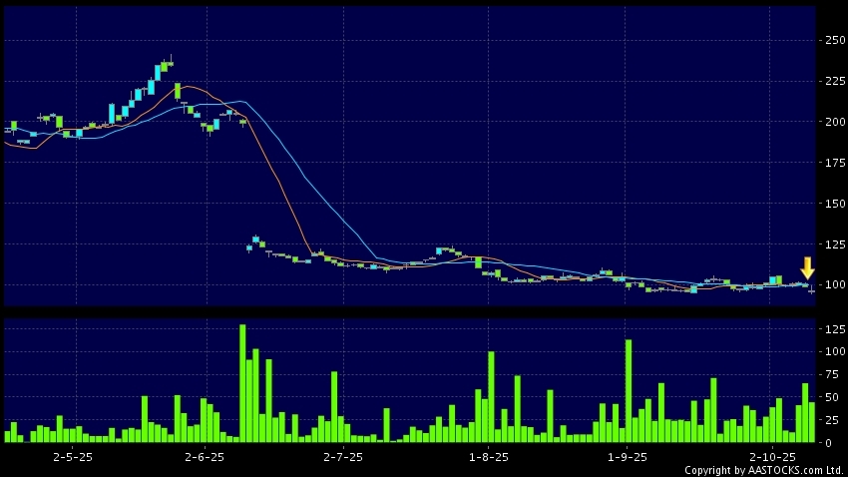Viewport: 848px width, 477px height.
Task: Click the highest candlestick at the price peak
Action: 171,62
